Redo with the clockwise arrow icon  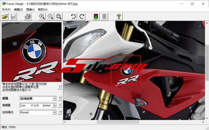pyautogui.click(x=82, y=17)
